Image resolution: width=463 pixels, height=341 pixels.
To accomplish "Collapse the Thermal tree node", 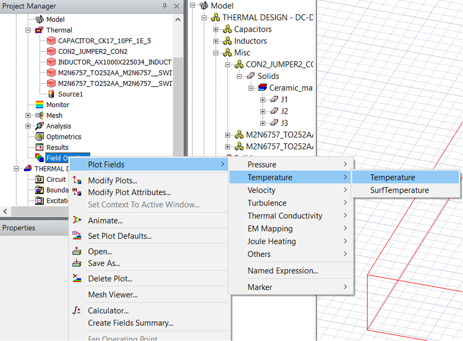I will click(28, 30).
